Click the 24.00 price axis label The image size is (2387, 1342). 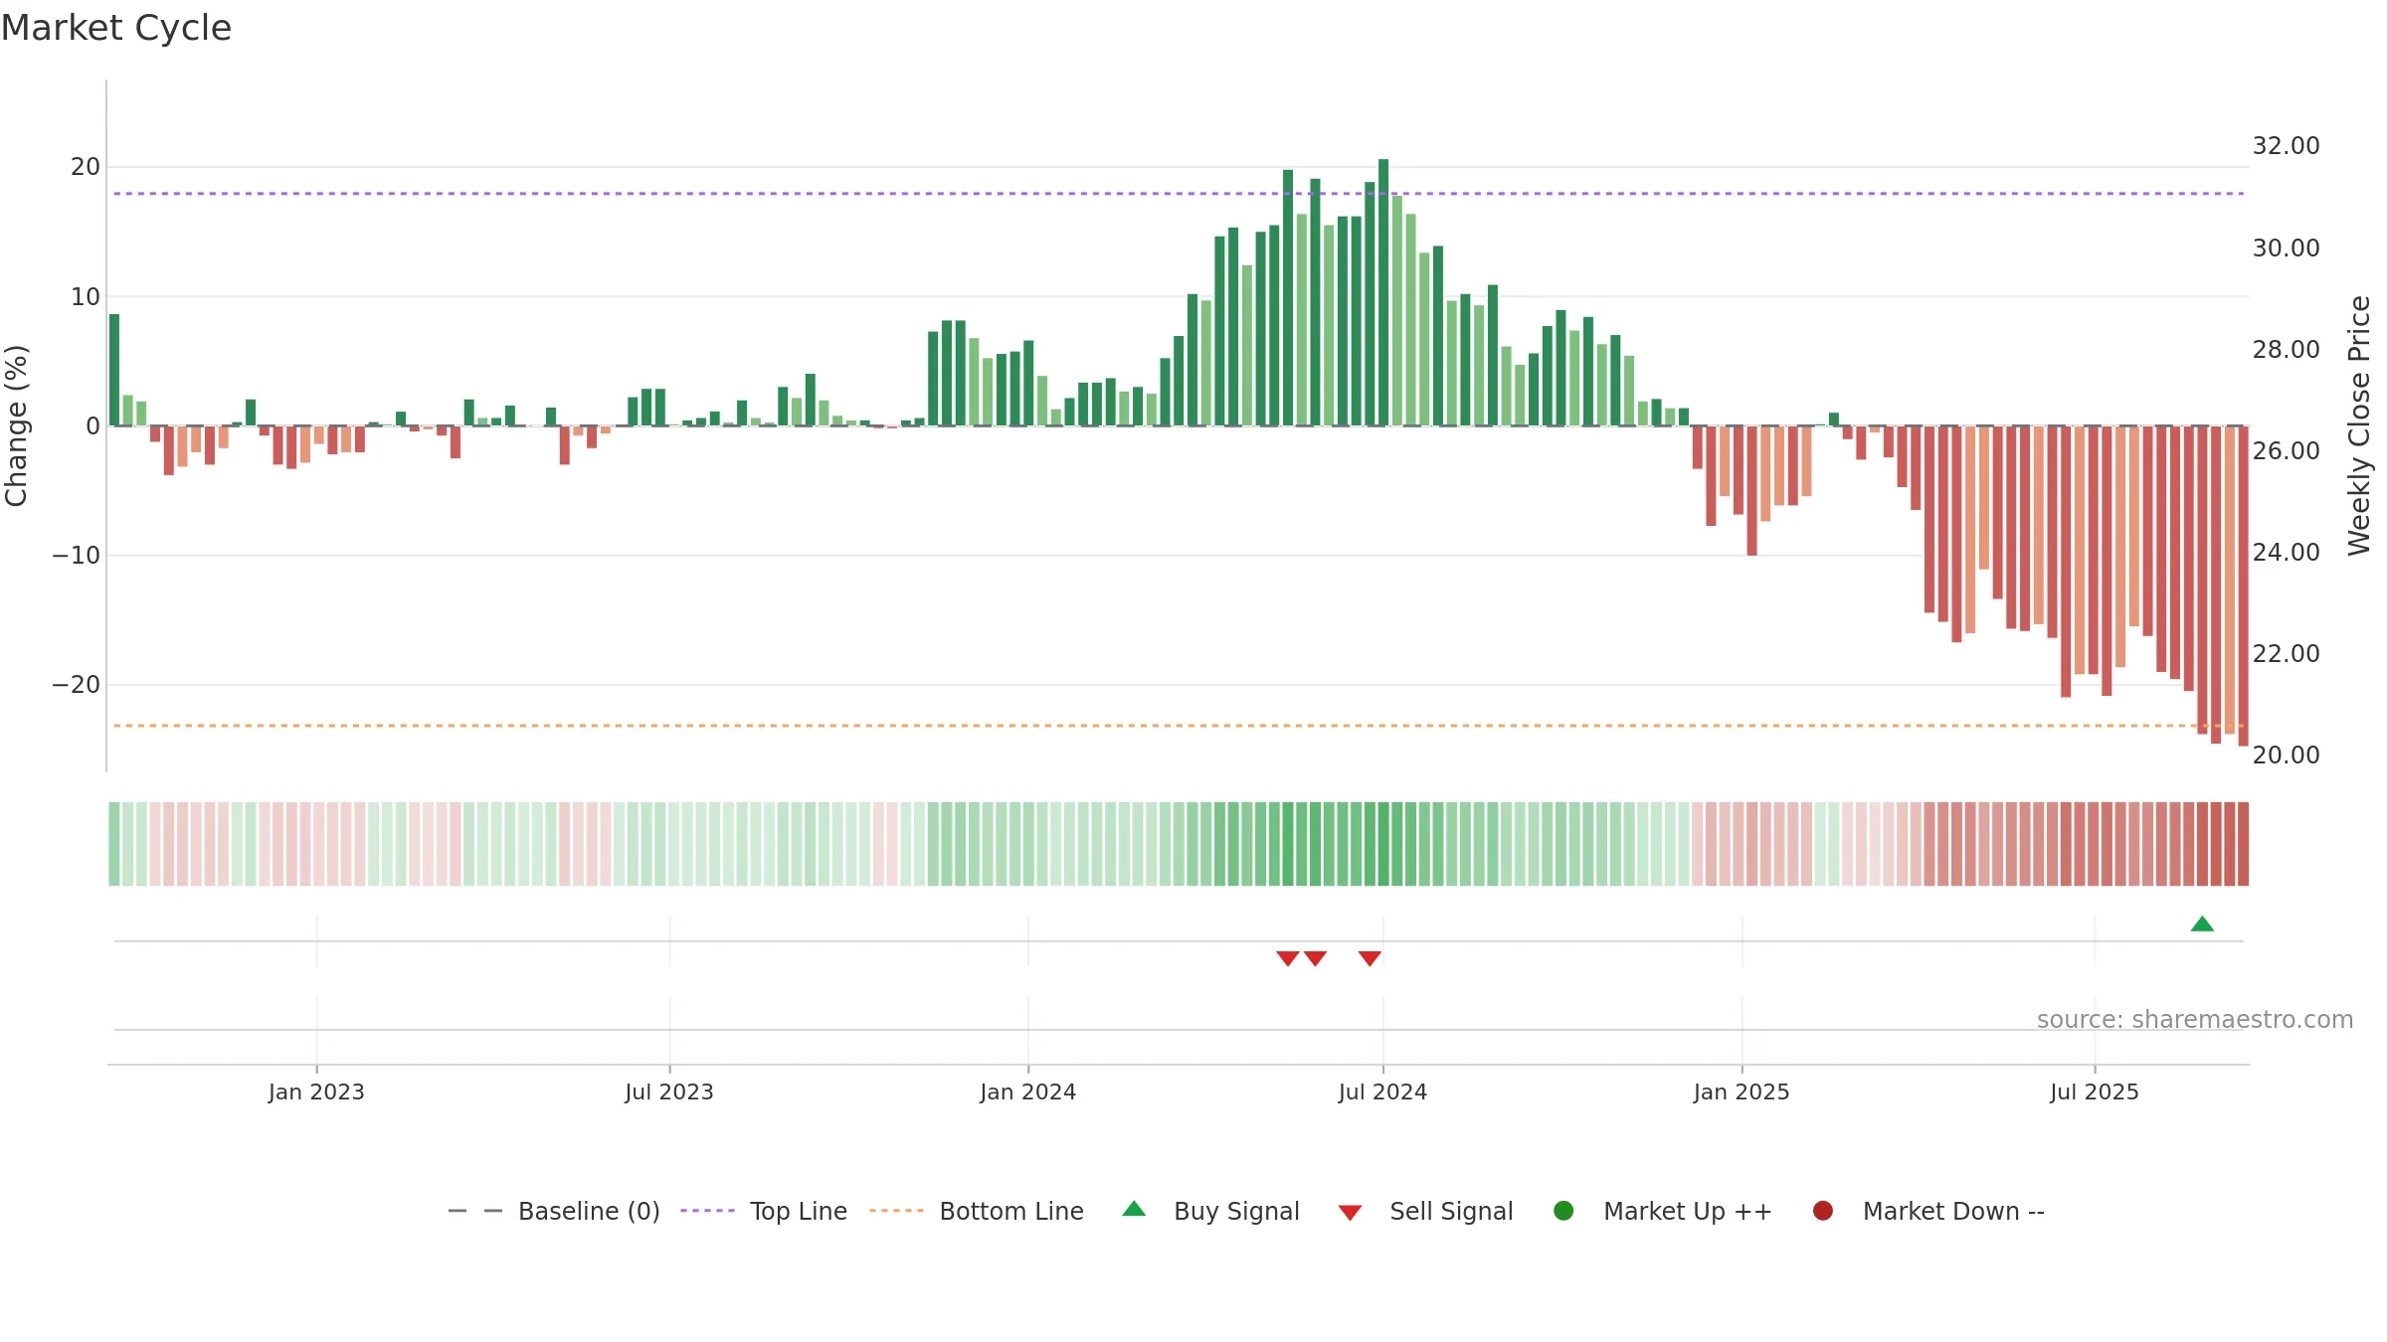tap(2286, 553)
